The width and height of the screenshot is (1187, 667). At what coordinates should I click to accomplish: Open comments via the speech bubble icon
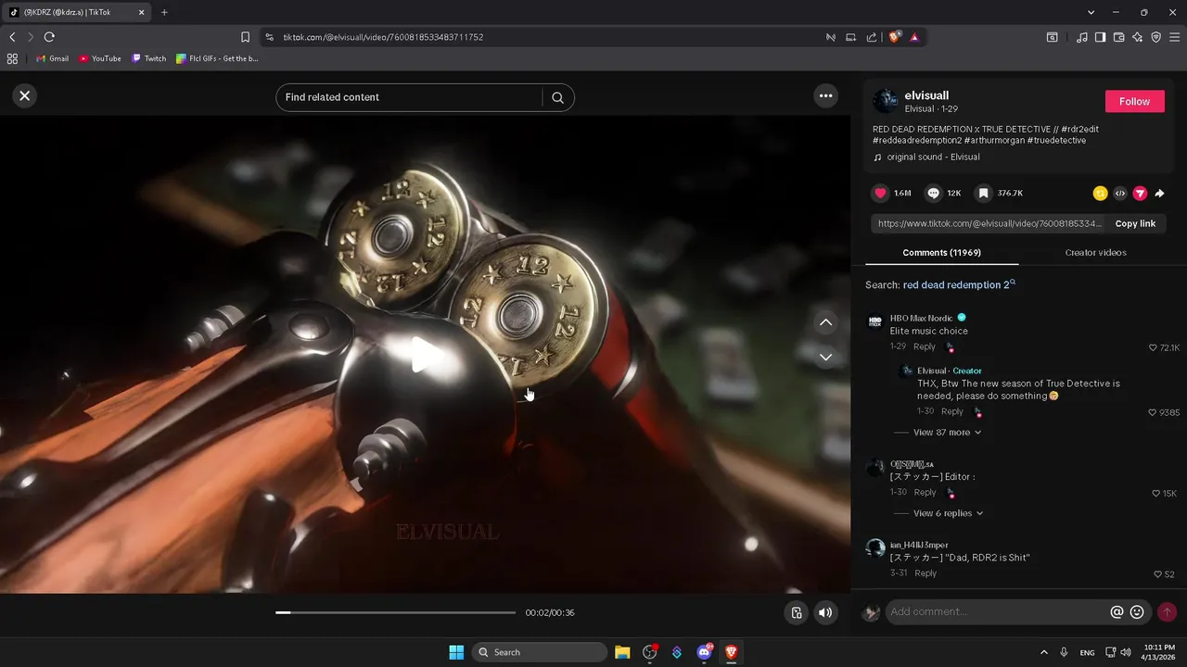[x=934, y=193]
